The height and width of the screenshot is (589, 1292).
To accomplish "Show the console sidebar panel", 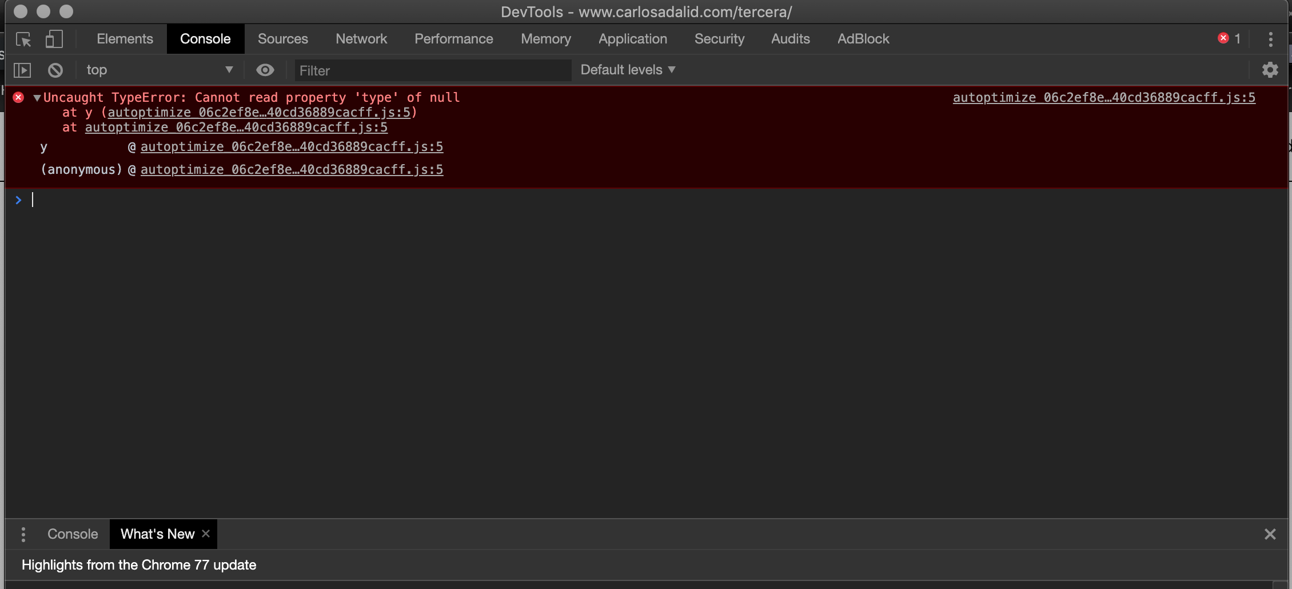I will (x=22, y=70).
